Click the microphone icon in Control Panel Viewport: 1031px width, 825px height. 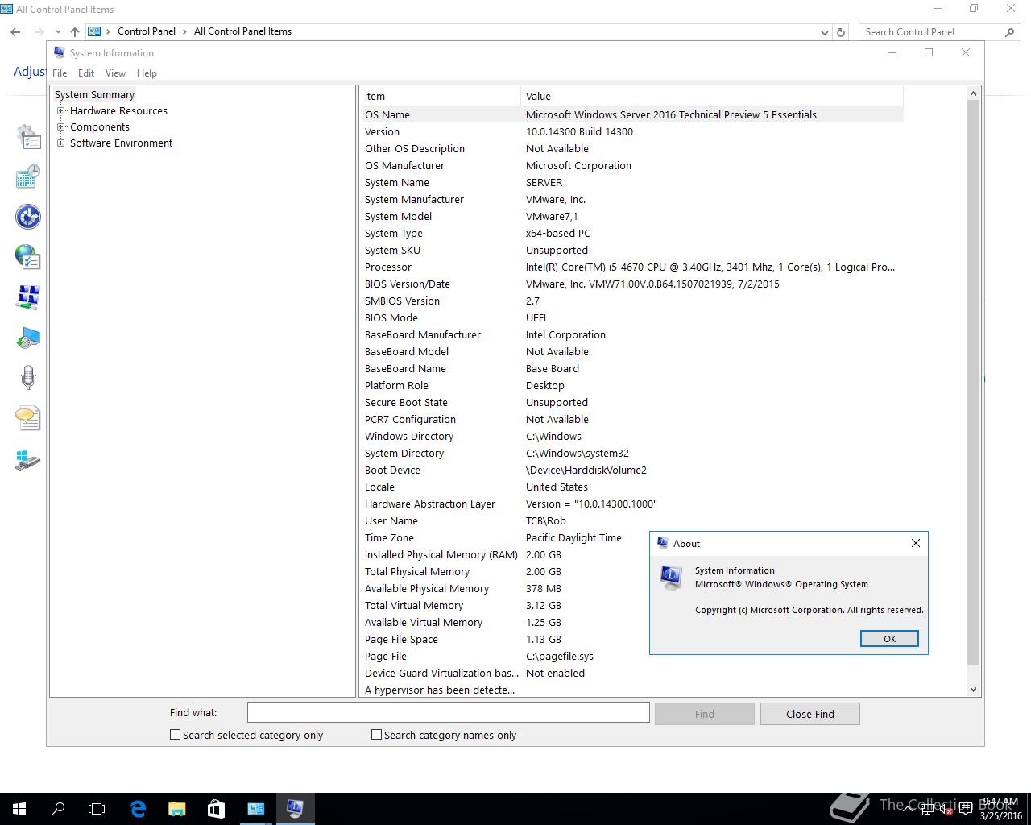click(x=28, y=378)
